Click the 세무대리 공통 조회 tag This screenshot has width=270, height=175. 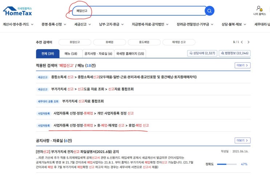click(x=48, y=102)
